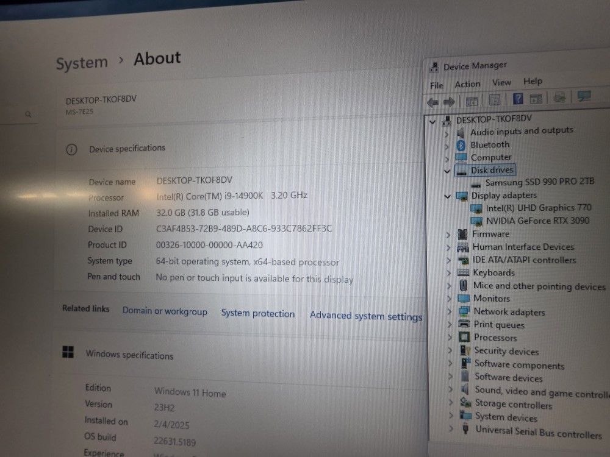The image size is (610, 457).
Task: Expand the Audio inputs and outputs node
Action: point(447,133)
